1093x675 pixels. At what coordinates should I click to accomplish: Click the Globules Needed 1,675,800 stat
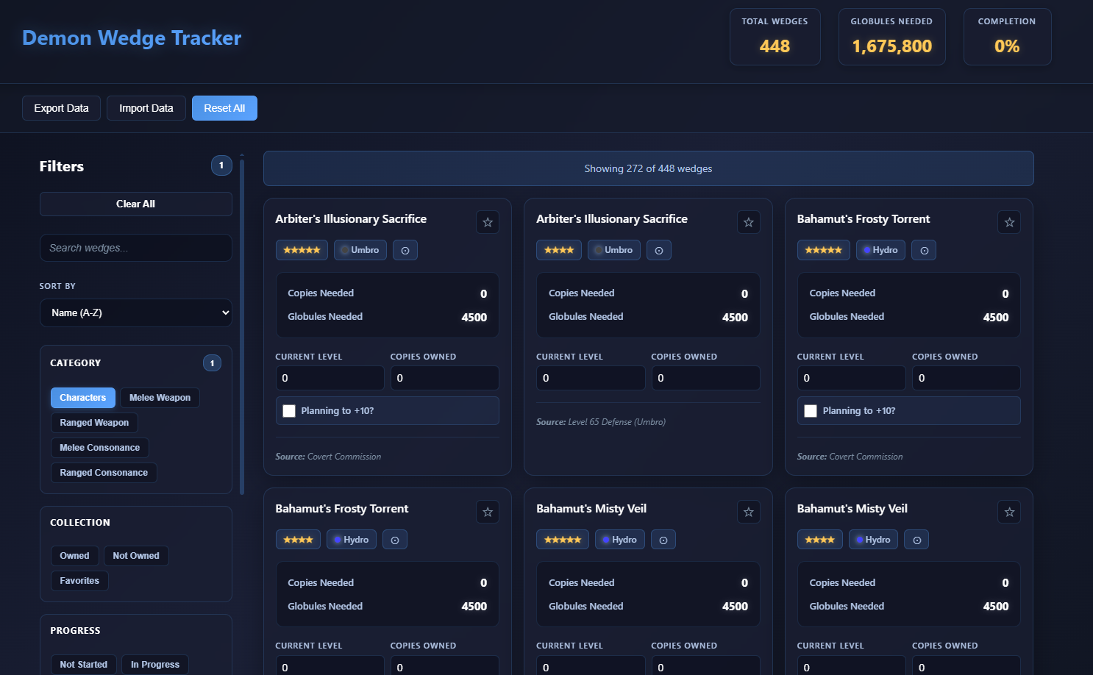[x=892, y=37]
